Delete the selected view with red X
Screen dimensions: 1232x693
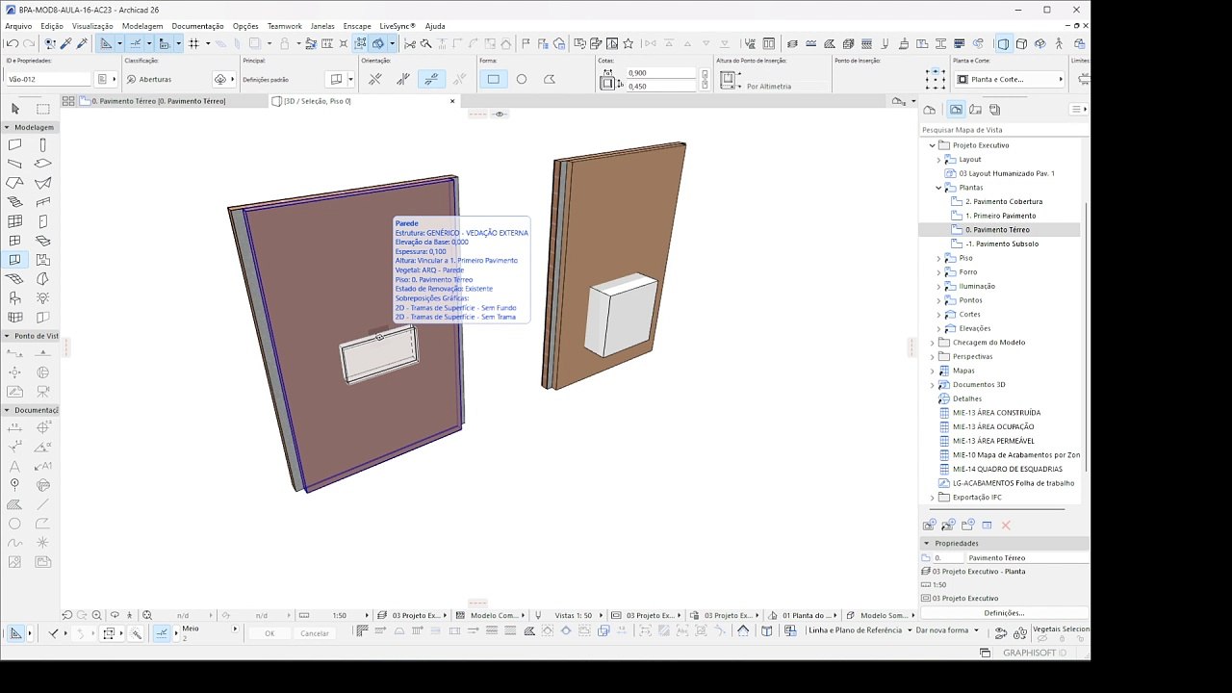[x=1006, y=525]
